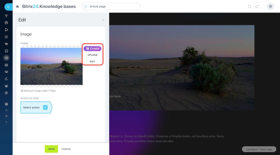This screenshot has width=280, height=155.
Task: Click the Bitrix24.Knowledge bases title
Action: click(49, 7)
